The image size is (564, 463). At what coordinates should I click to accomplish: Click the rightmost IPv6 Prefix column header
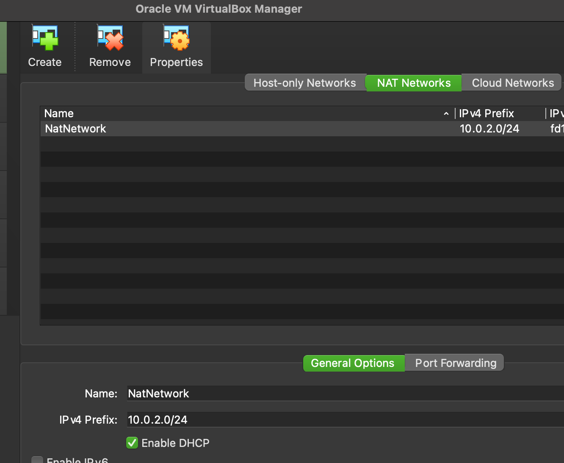557,113
